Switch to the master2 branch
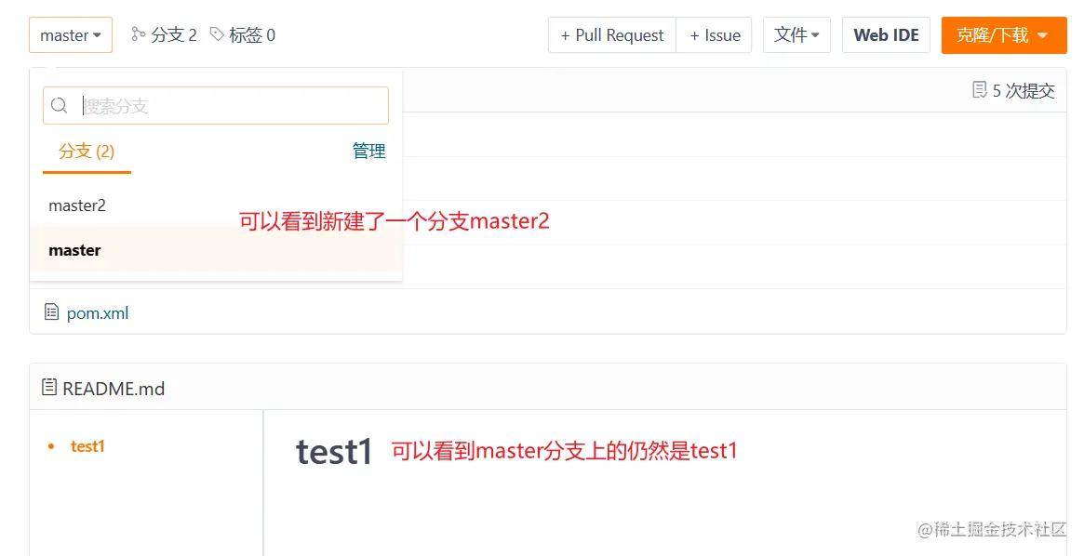 click(216, 205)
